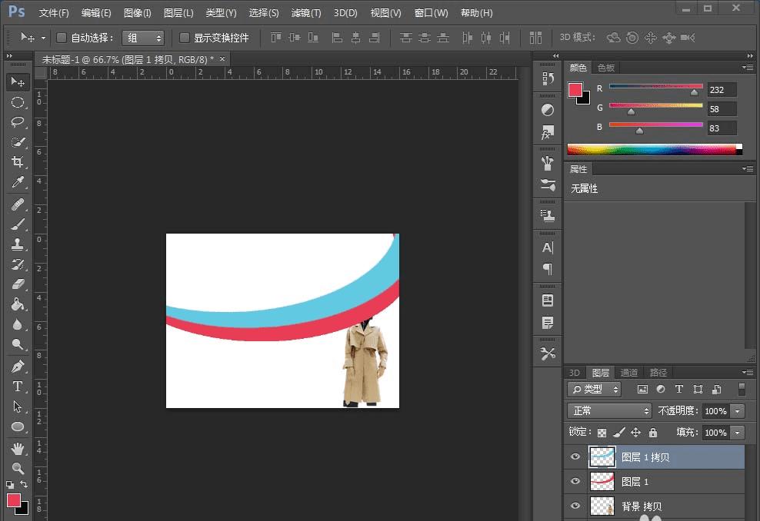Switch to the 通道 tab

(629, 373)
